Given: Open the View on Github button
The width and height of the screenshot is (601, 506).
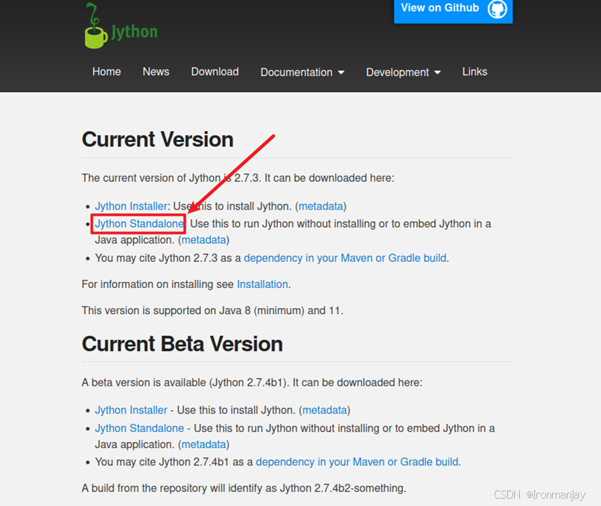Looking at the screenshot, I should point(453,10).
